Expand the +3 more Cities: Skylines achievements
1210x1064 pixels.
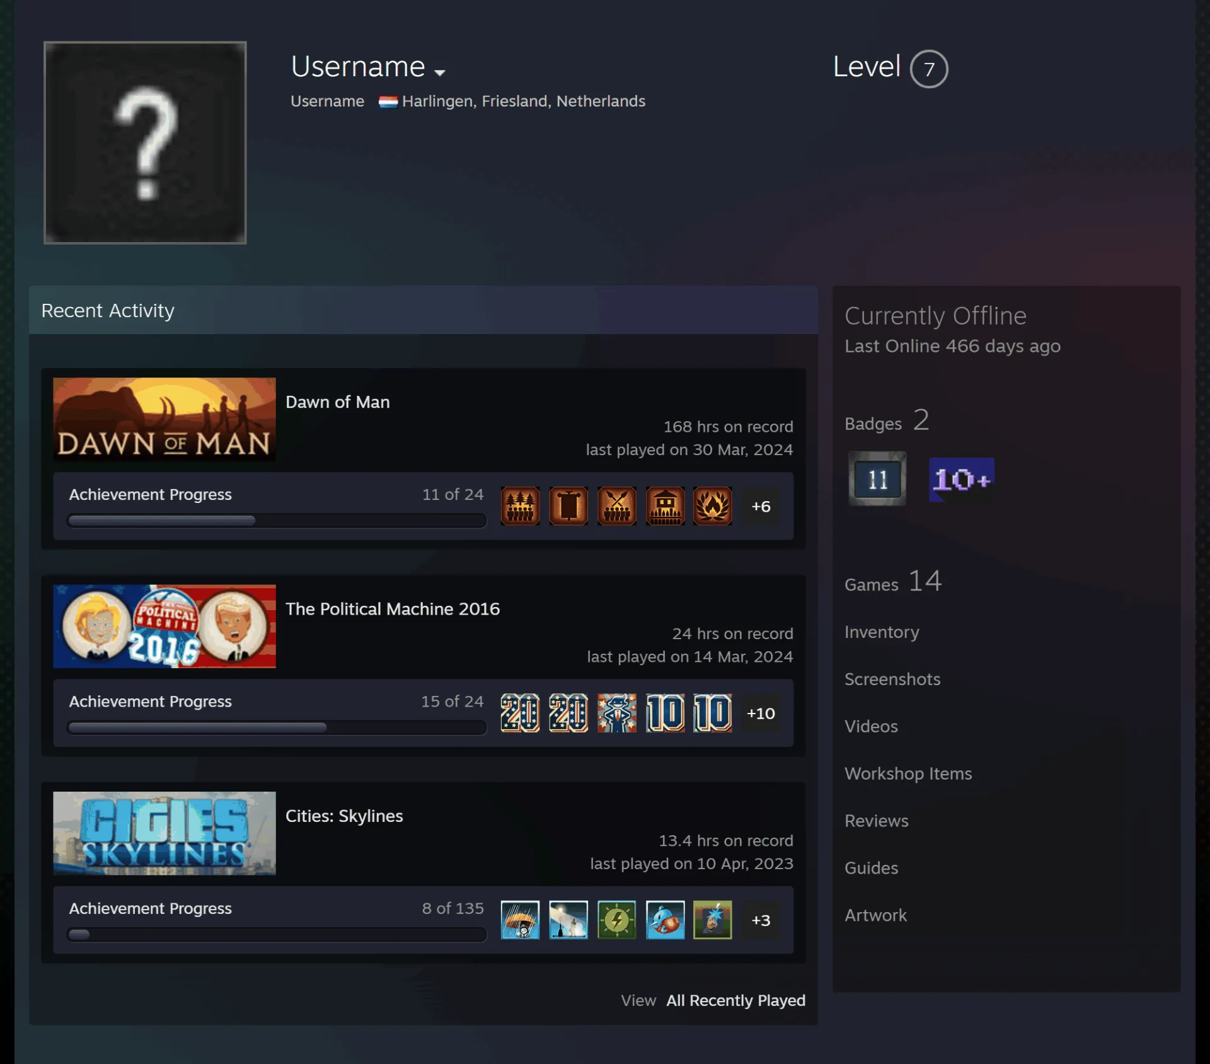tap(761, 920)
